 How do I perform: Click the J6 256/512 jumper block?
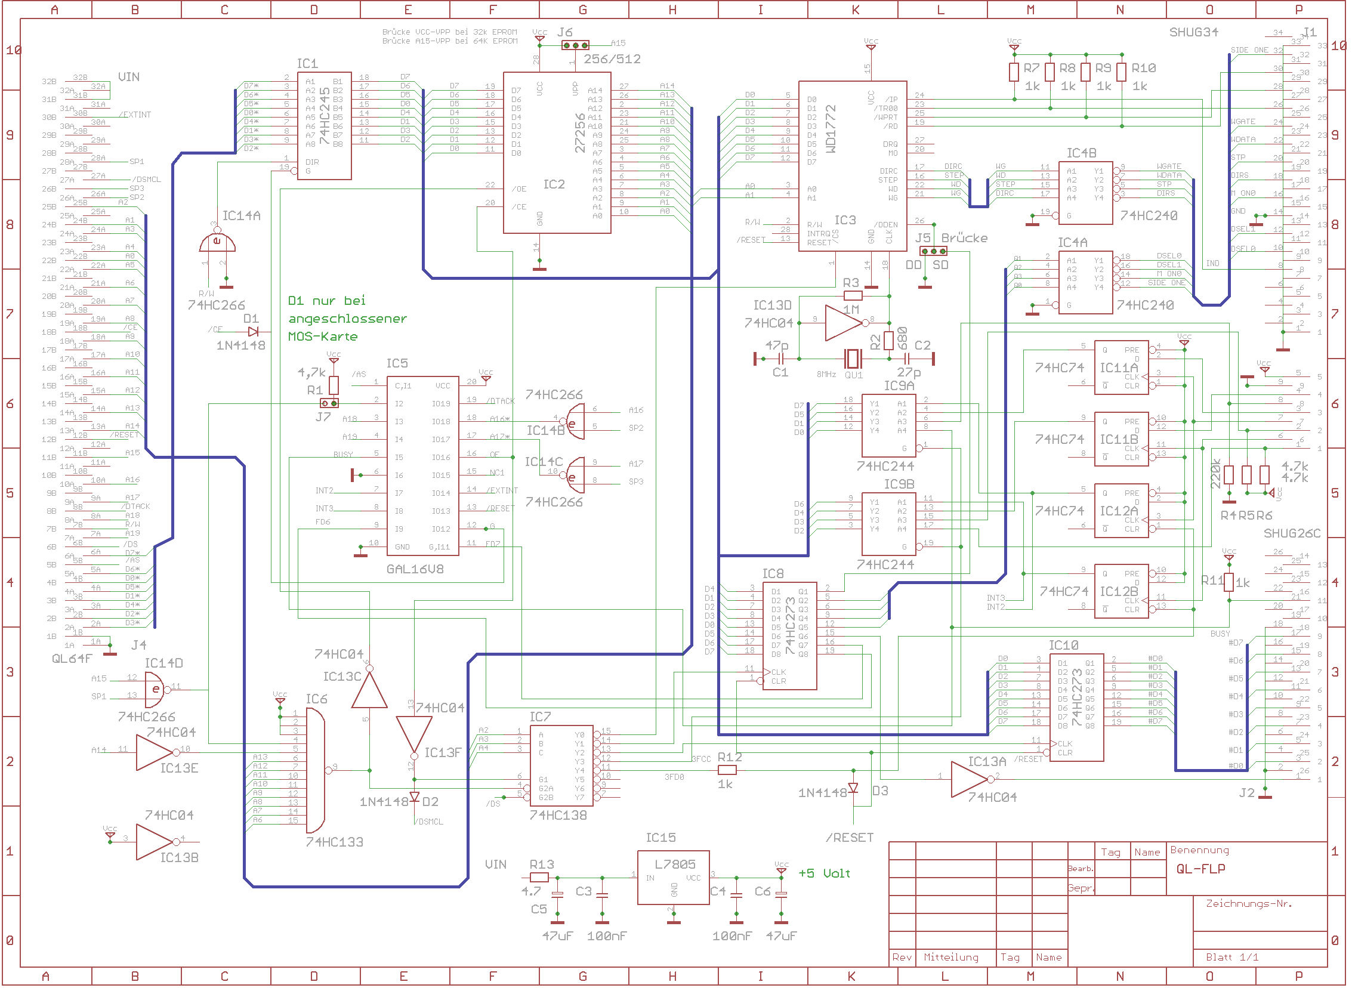click(x=575, y=45)
